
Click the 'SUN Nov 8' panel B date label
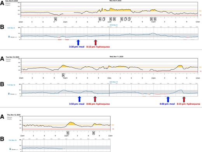click(11, 28)
